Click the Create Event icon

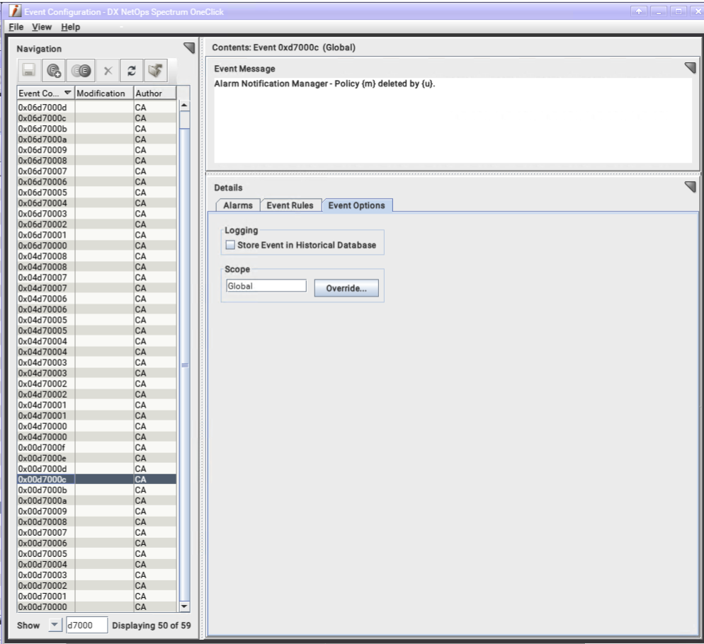click(x=52, y=71)
